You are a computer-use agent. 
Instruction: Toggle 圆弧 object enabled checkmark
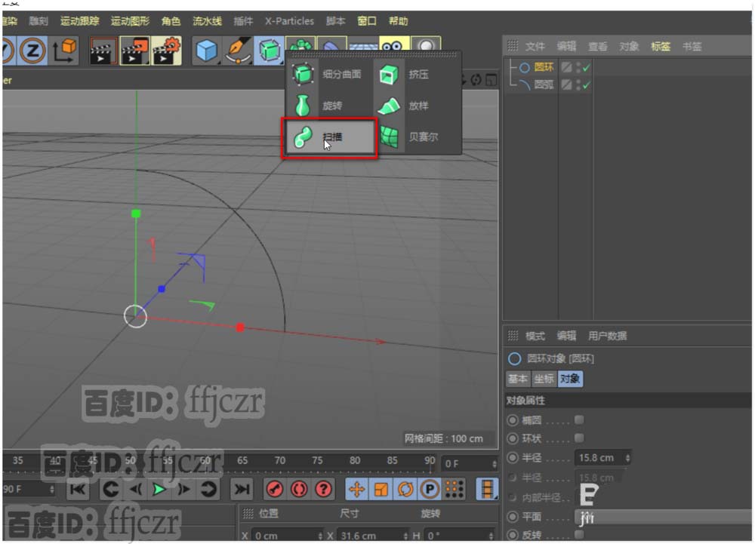point(586,85)
